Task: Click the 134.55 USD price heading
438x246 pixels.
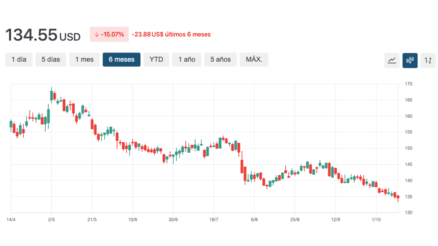Action: coord(43,35)
